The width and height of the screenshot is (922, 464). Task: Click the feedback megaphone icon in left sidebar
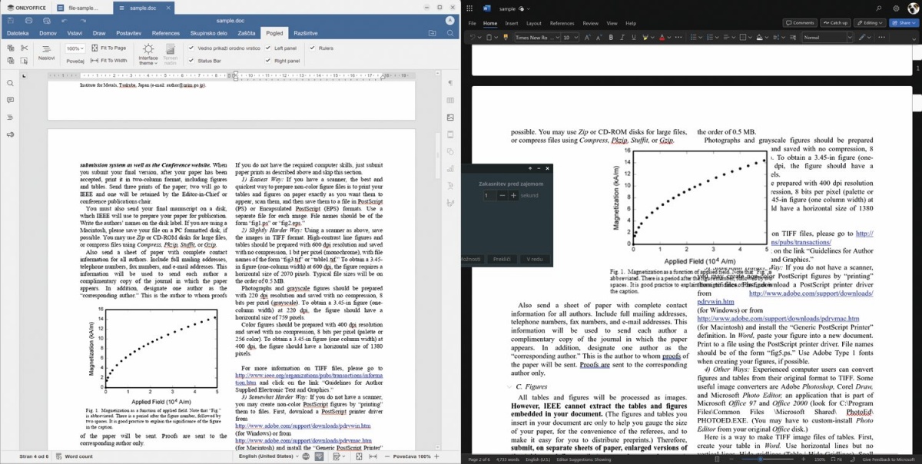10,134
